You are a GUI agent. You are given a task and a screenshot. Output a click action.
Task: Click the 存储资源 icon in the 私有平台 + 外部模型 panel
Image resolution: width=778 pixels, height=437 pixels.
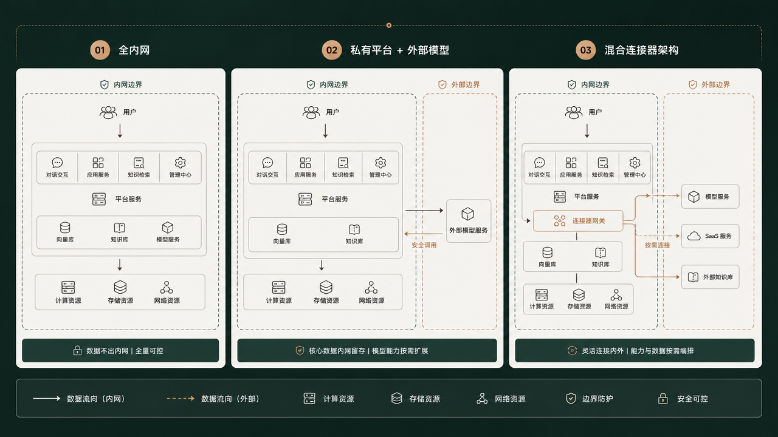(x=326, y=287)
